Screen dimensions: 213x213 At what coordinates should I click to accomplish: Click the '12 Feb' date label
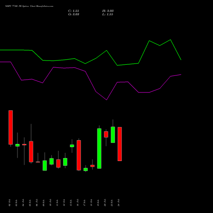[x=64, y=203]
